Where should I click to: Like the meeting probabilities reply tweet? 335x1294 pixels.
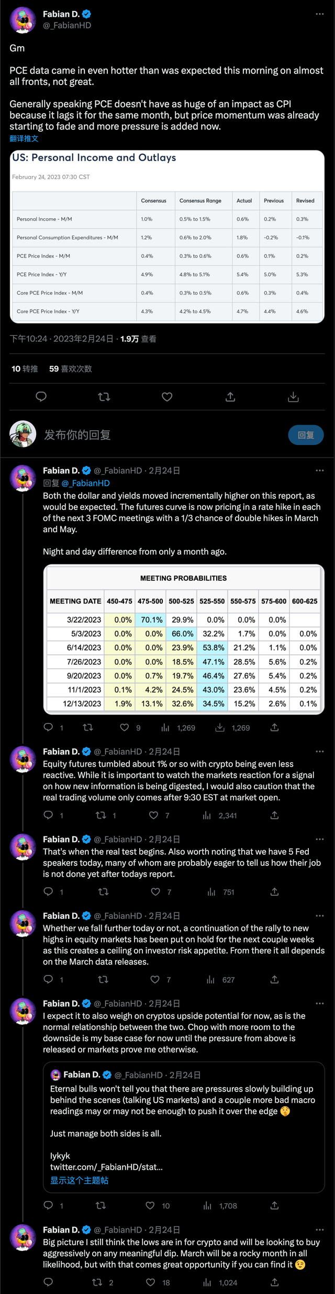(125, 727)
